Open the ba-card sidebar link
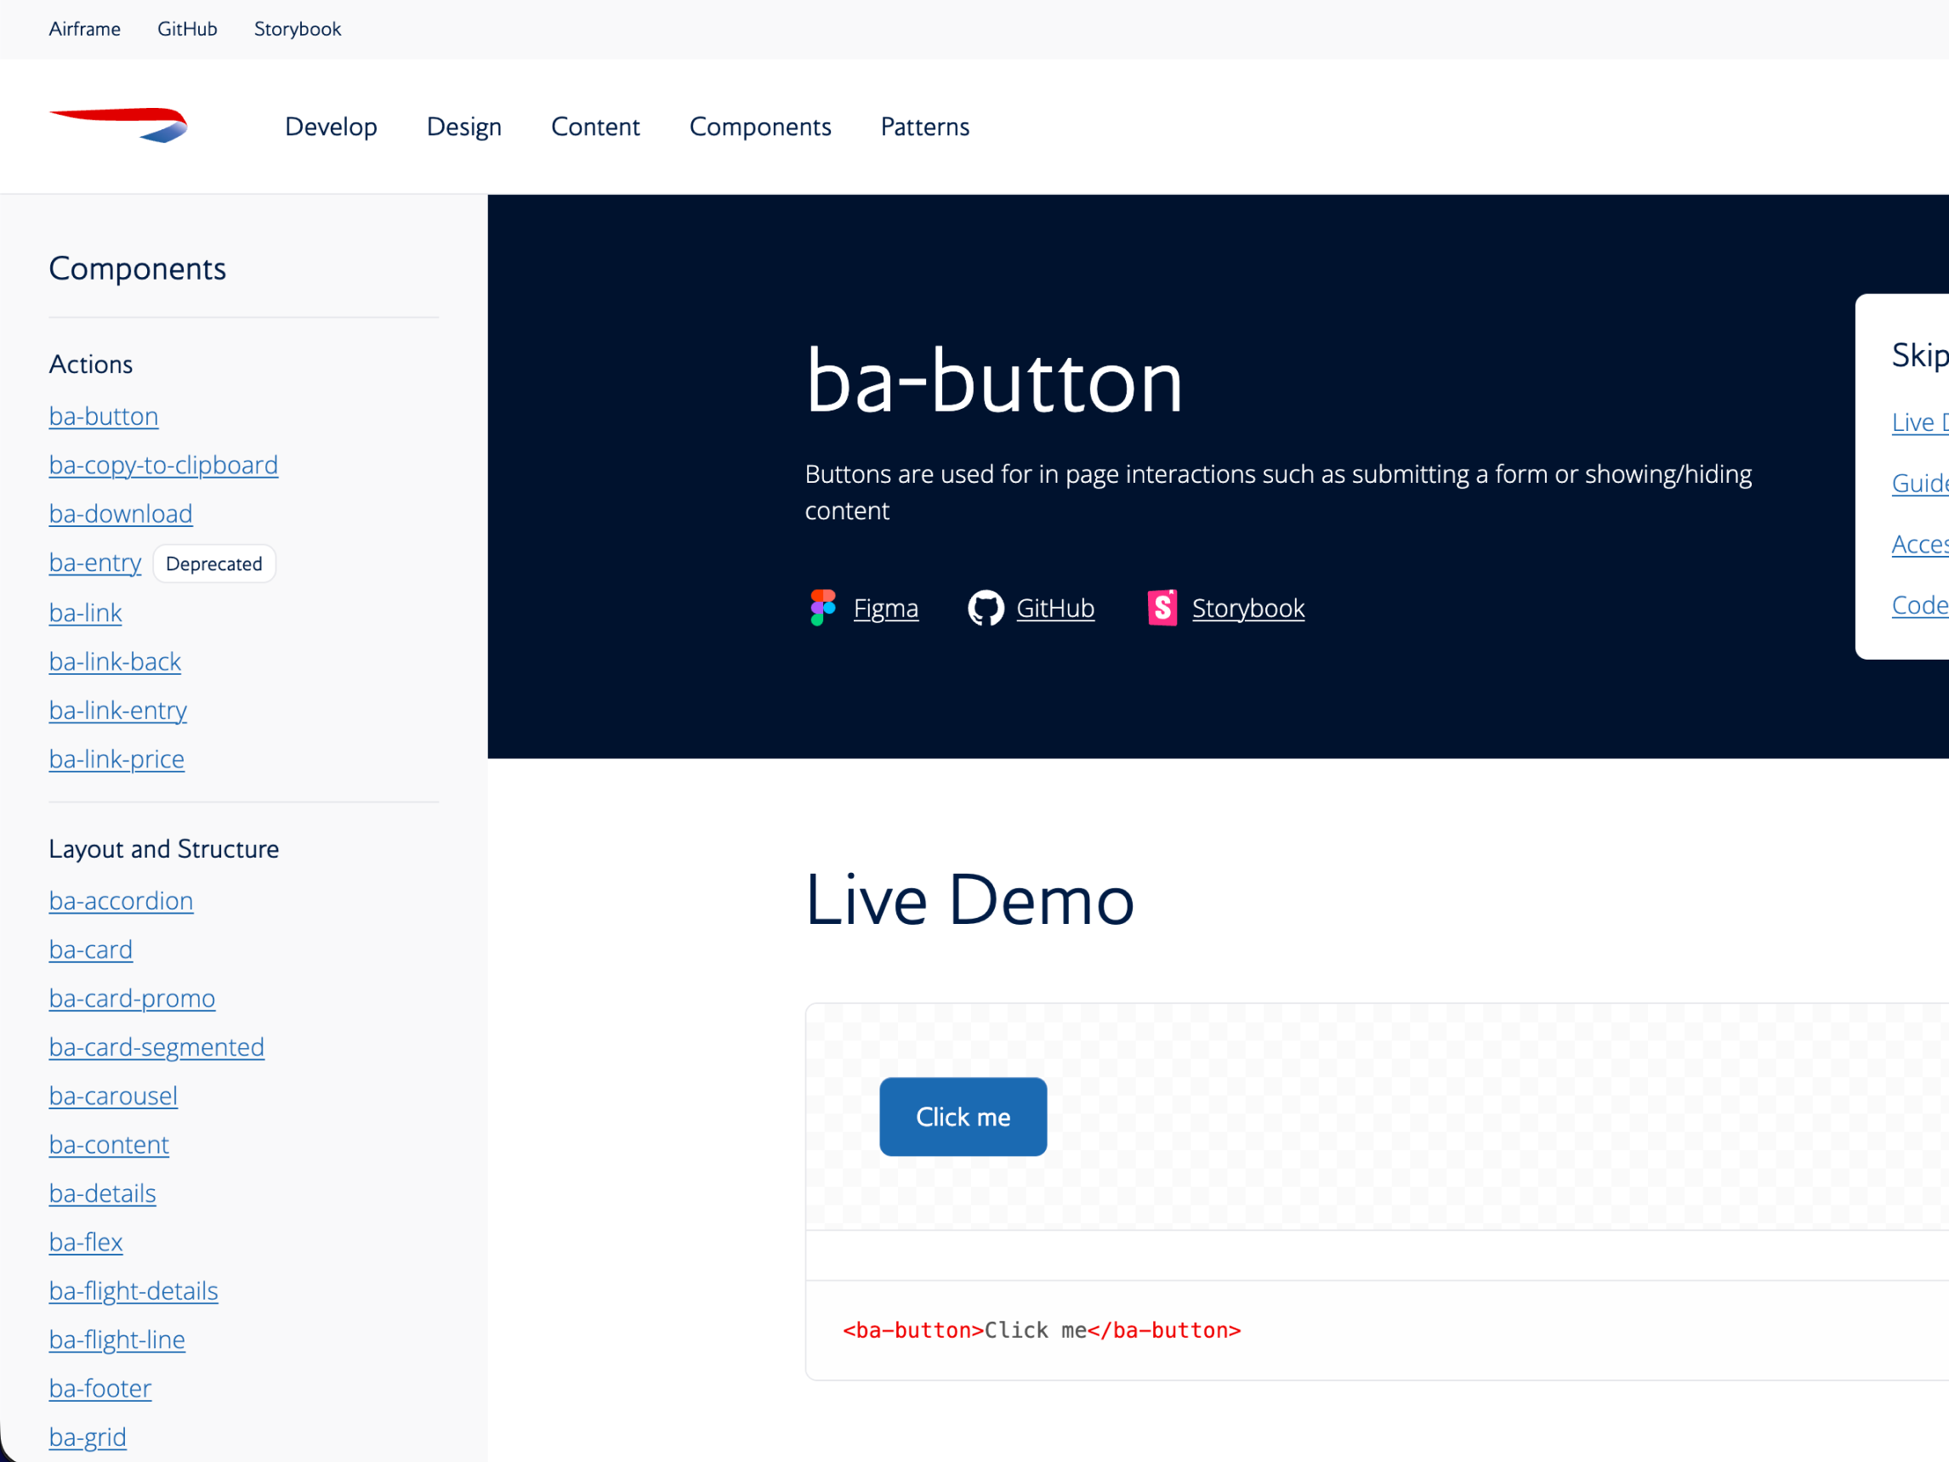 point(91,949)
